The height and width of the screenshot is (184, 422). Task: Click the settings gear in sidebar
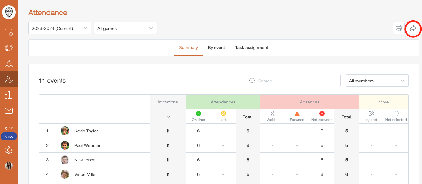(x=9, y=150)
